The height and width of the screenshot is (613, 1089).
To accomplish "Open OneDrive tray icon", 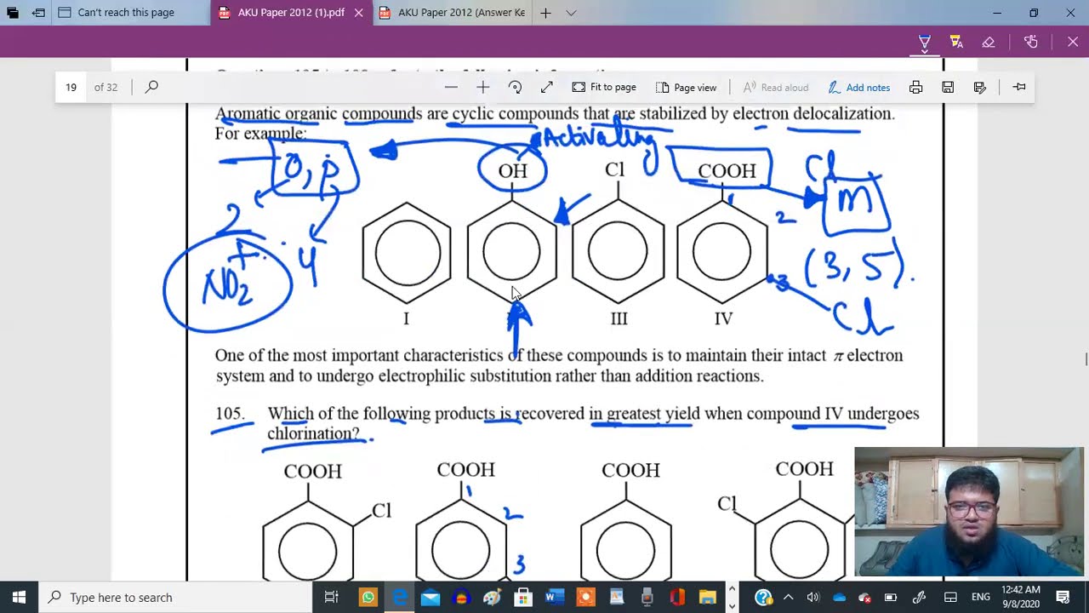I will [840, 597].
